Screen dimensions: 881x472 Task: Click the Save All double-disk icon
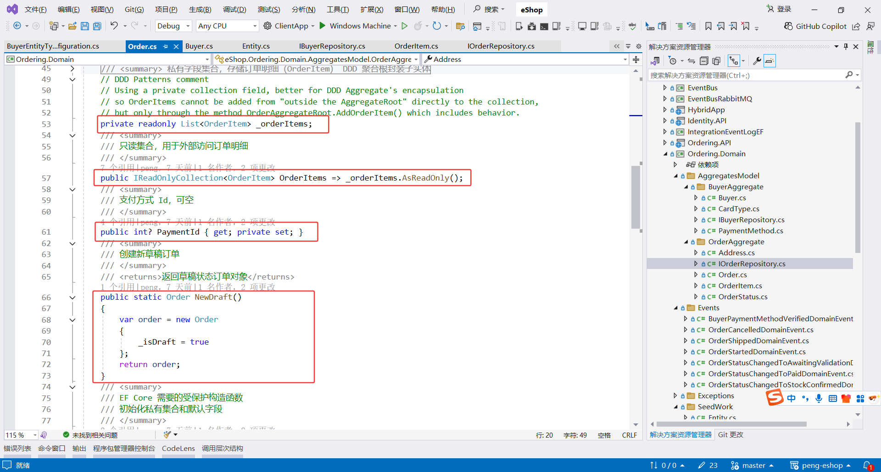coord(97,26)
